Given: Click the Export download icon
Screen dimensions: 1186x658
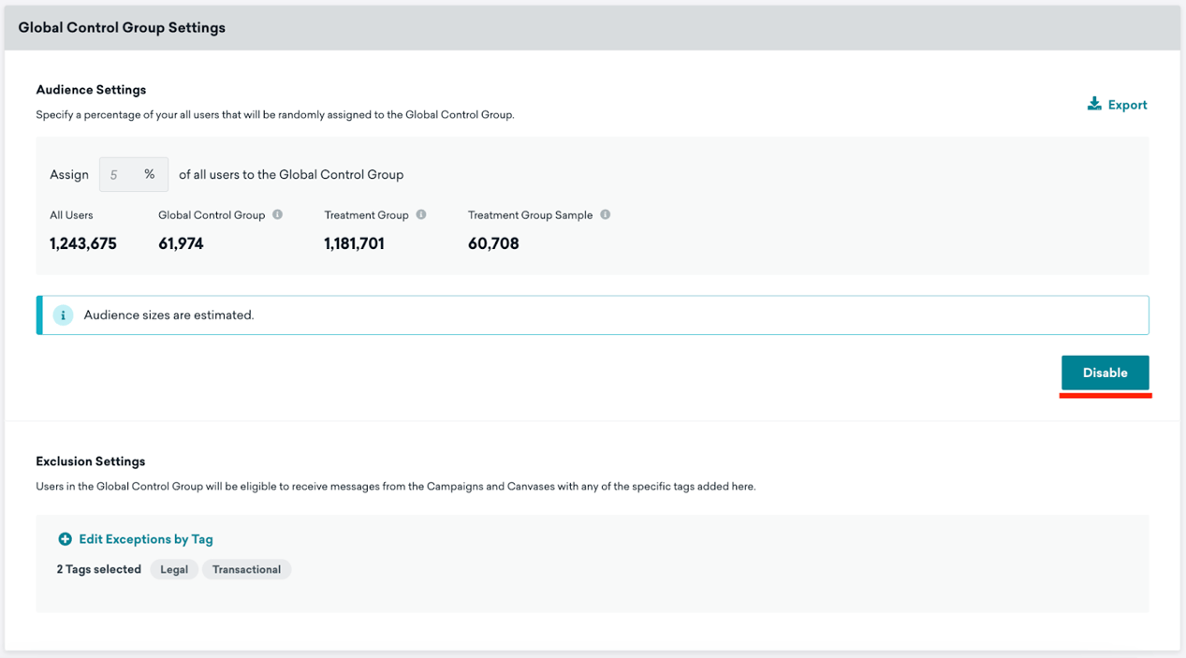Looking at the screenshot, I should pos(1093,104).
